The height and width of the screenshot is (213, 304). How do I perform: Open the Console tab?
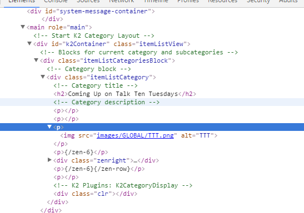[56, 2]
